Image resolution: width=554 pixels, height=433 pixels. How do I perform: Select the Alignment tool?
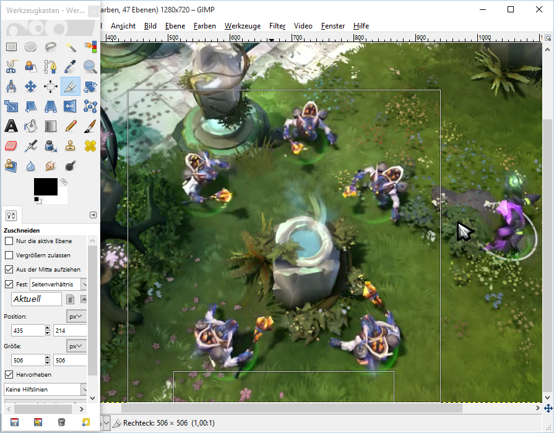51,86
